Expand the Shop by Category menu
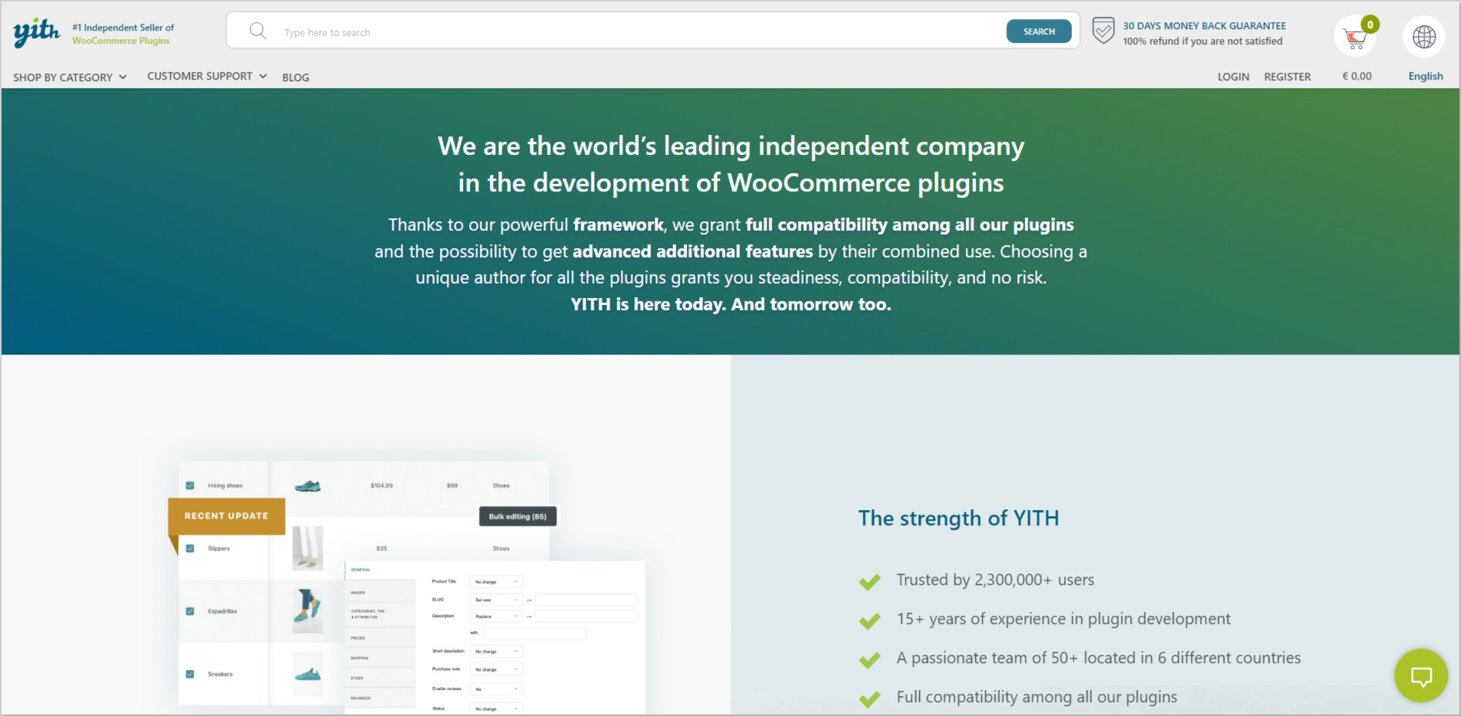The width and height of the screenshot is (1461, 716). (x=70, y=77)
